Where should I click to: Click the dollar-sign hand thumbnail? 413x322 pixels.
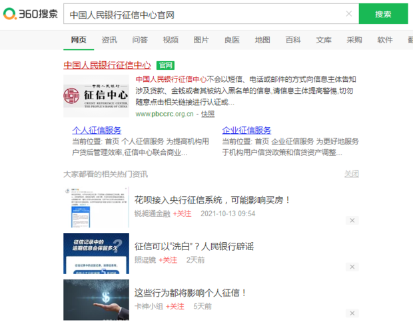96,300
